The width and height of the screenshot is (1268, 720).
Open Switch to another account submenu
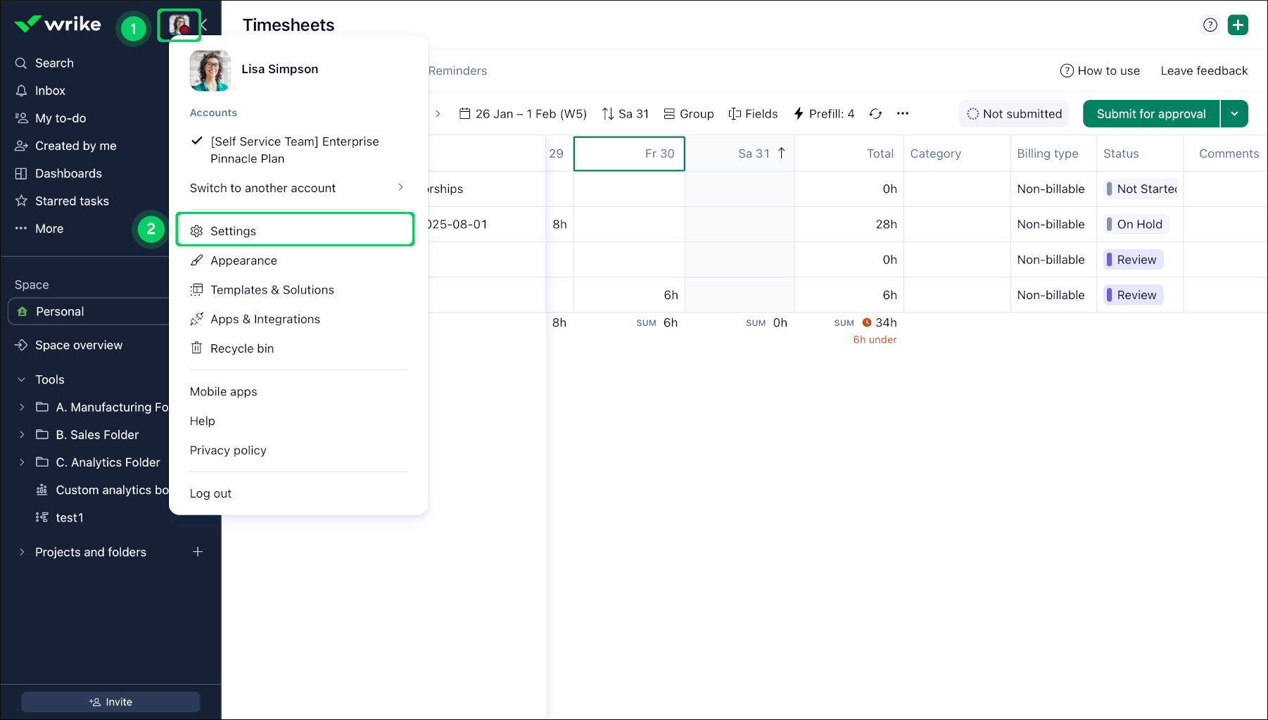298,188
